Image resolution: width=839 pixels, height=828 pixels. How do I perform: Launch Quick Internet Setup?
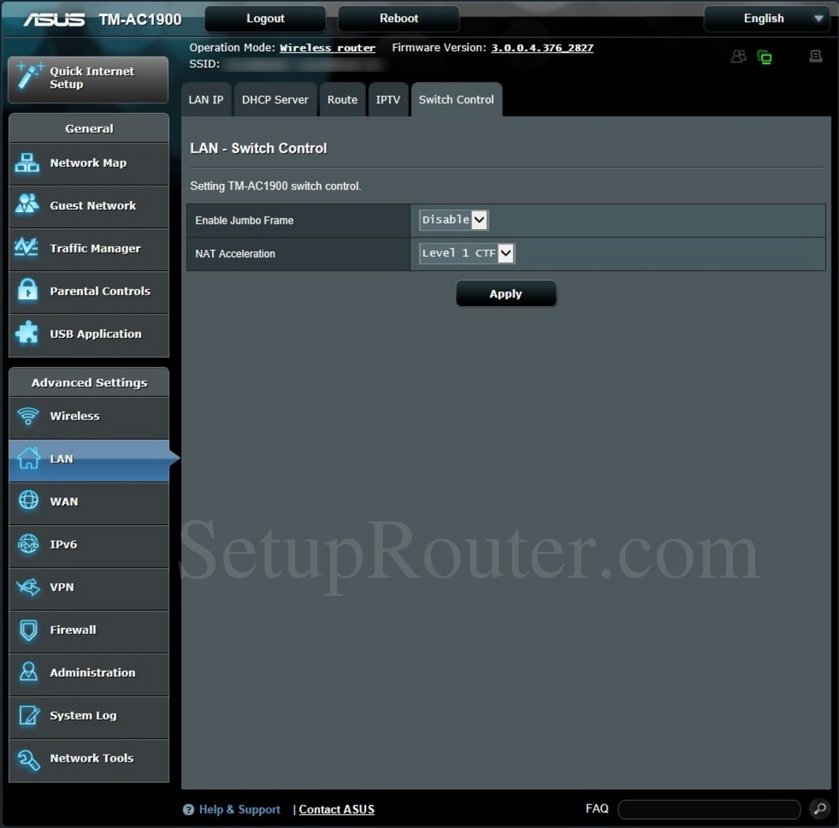pos(88,79)
